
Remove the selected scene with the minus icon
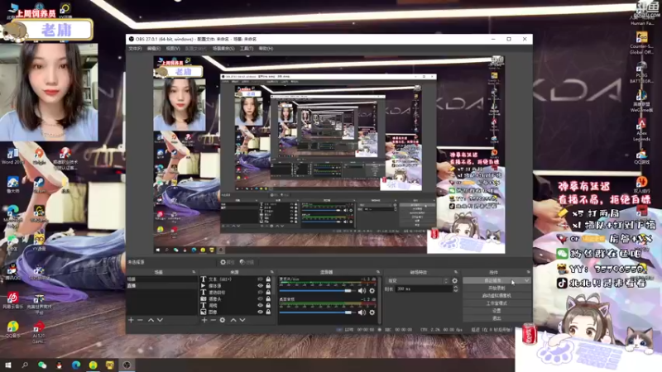140,320
